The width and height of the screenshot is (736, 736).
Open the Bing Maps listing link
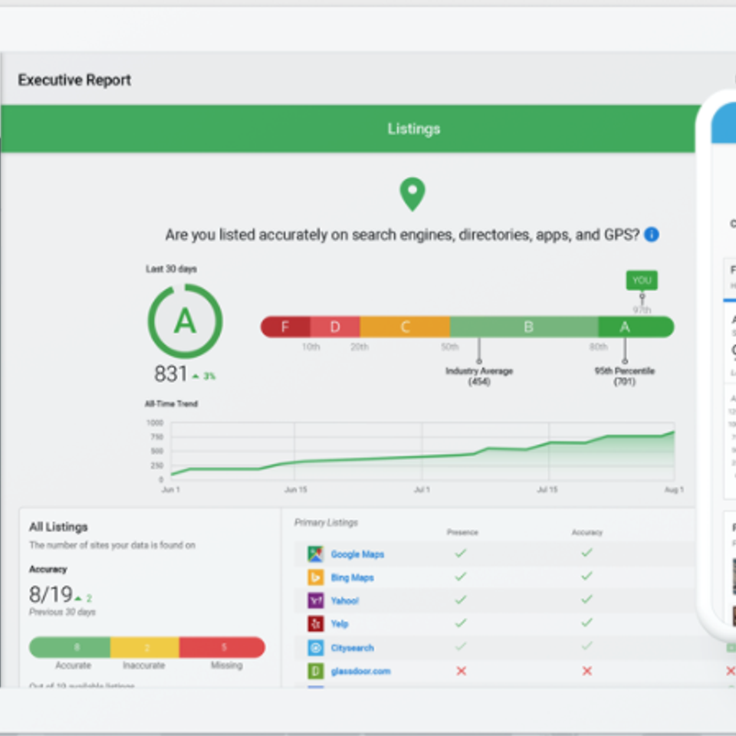[352, 577]
